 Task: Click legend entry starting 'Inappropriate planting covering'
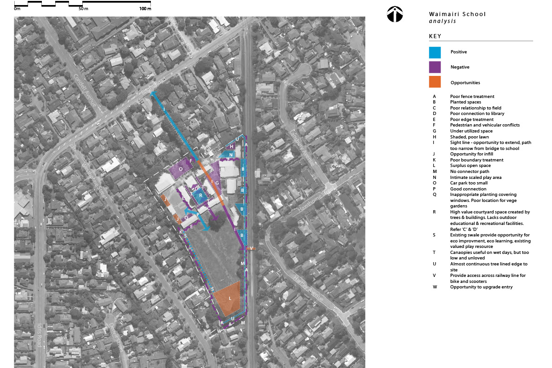point(483,201)
